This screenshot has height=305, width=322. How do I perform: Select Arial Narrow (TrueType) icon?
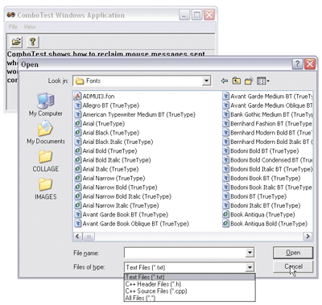coord(77,178)
